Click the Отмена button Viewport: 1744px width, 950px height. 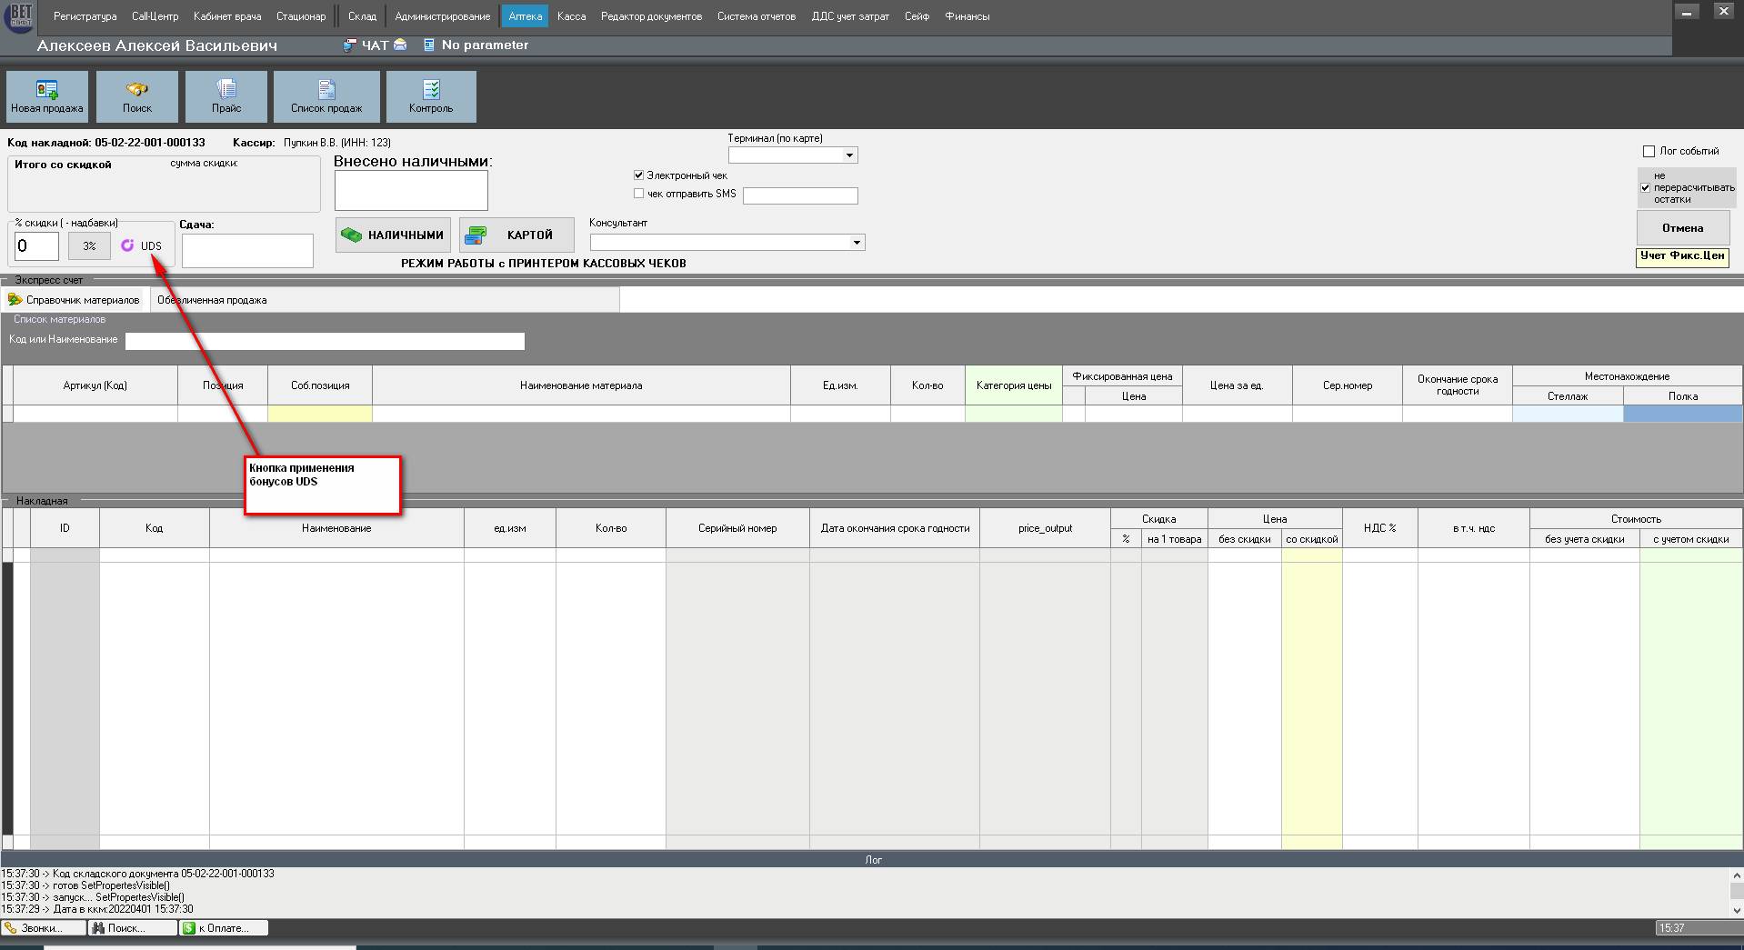click(1682, 228)
